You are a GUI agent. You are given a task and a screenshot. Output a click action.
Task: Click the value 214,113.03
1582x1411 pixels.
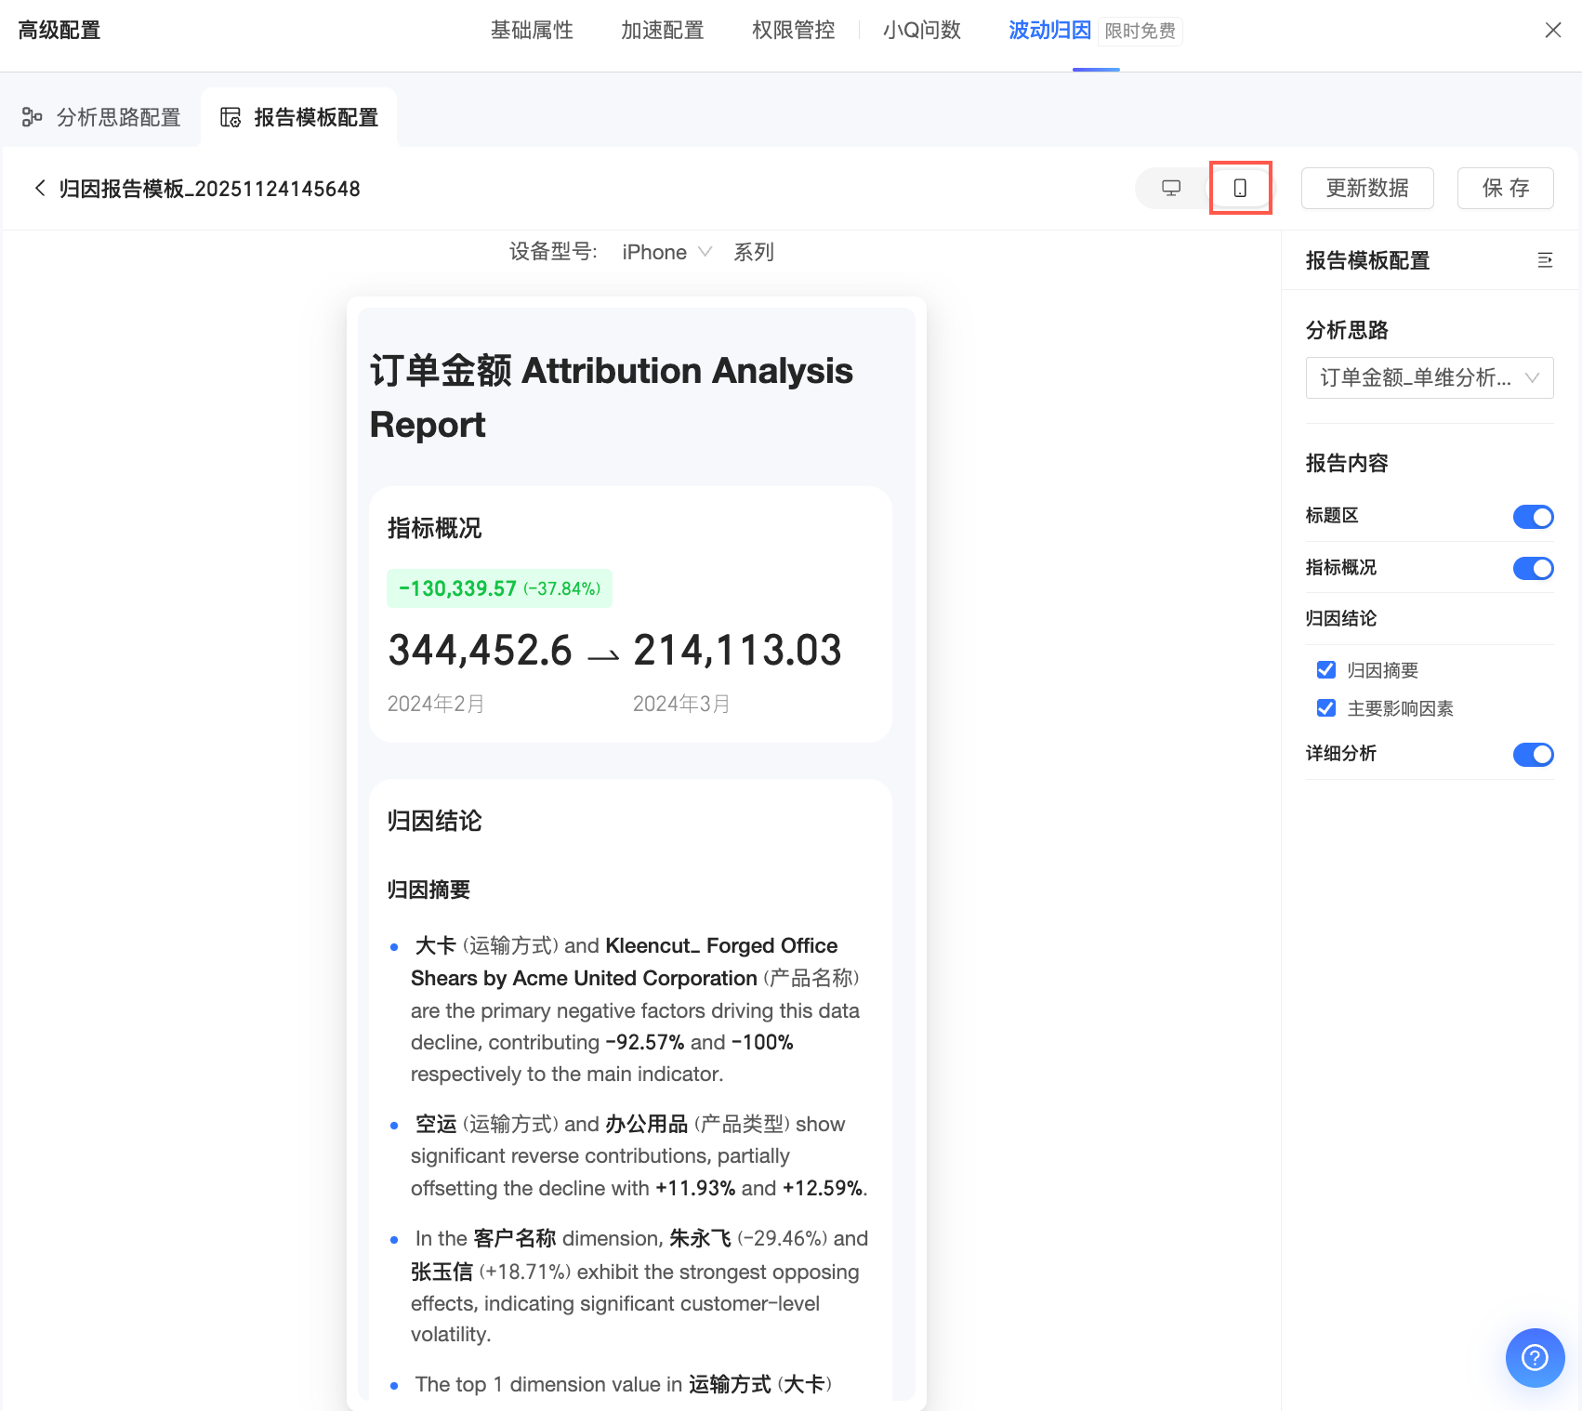pos(737,650)
